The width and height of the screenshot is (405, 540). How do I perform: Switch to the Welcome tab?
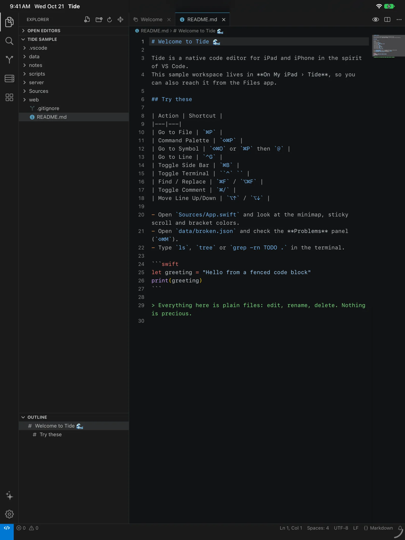coord(151,19)
